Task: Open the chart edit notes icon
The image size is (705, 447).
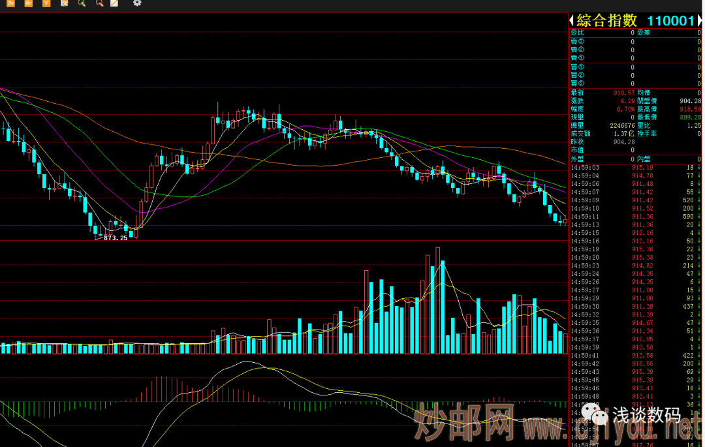Action: [64, 3]
